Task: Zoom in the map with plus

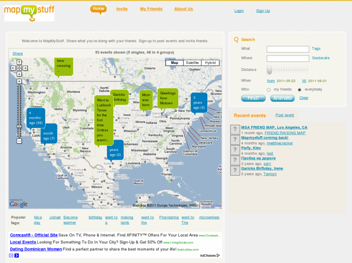Action: click(x=19, y=81)
